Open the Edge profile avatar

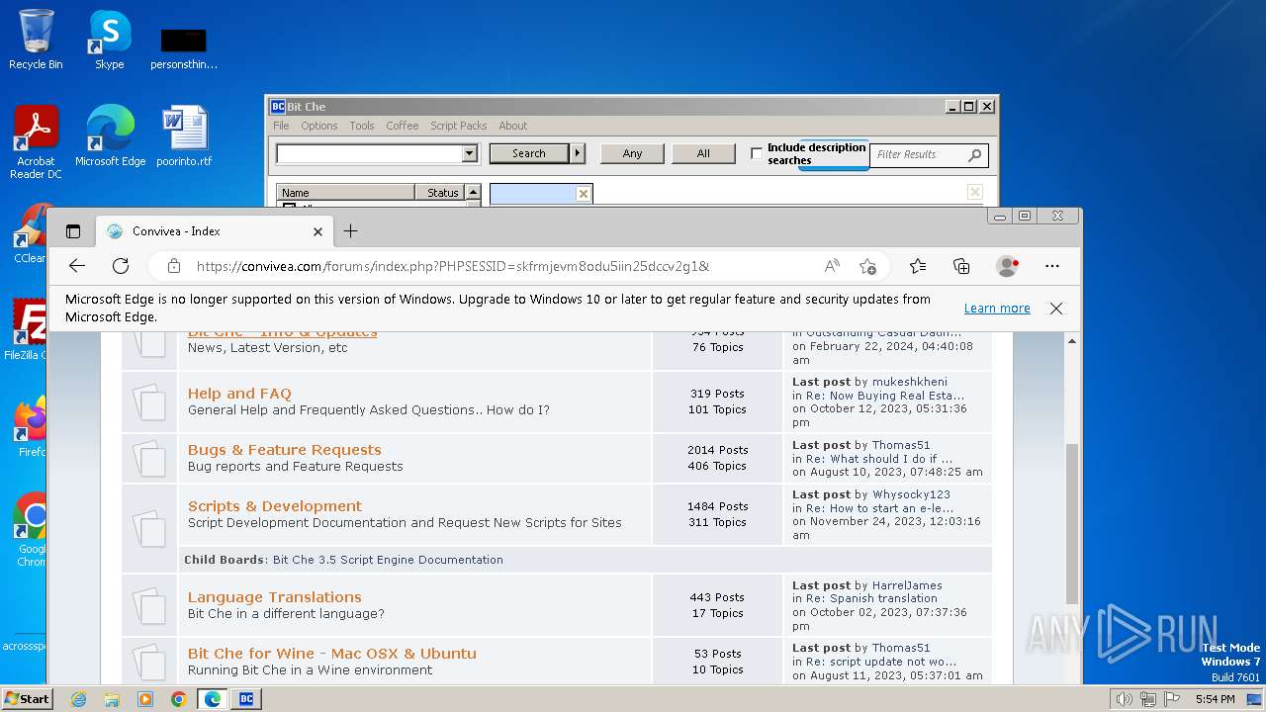point(1008,266)
